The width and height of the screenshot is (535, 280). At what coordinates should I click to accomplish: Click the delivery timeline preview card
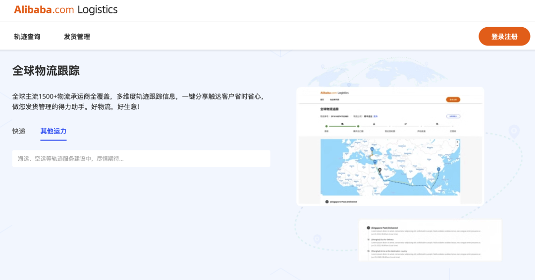(430, 240)
